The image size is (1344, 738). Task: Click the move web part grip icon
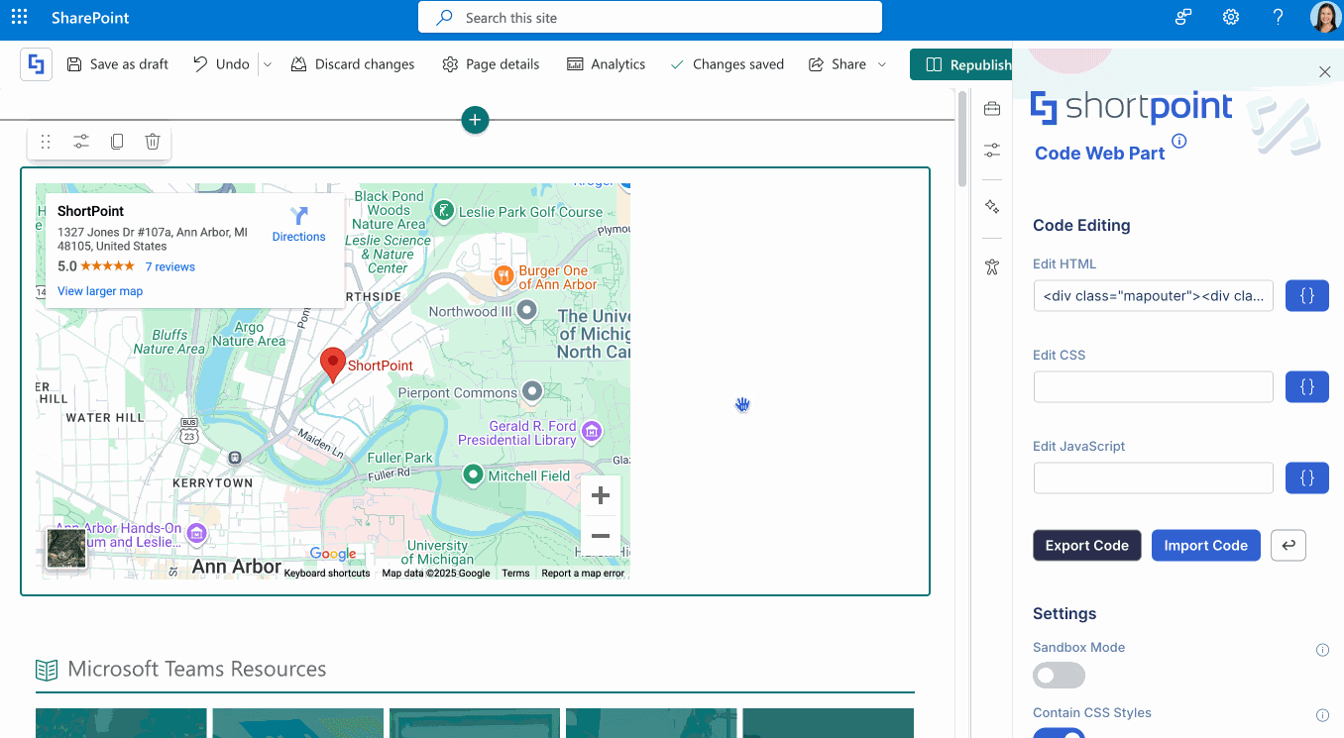(46, 142)
